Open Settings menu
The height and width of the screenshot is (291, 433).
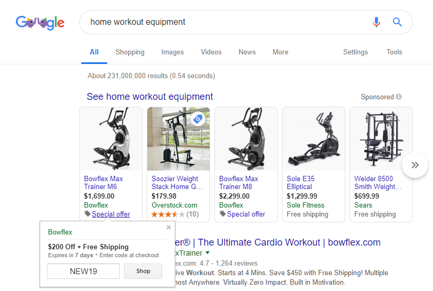[x=355, y=52]
